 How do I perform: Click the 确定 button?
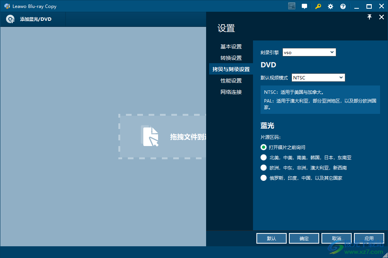pyautogui.click(x=304, y=238)
